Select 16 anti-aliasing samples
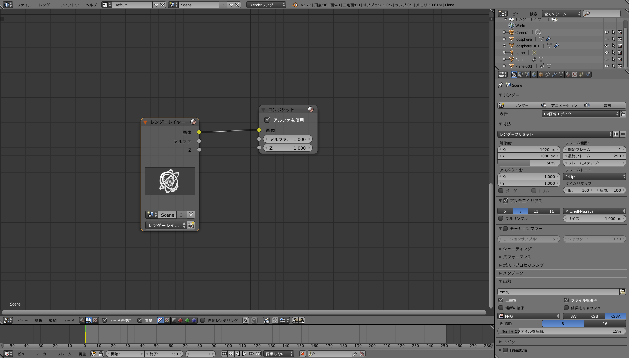 click(x=552, y=211)
